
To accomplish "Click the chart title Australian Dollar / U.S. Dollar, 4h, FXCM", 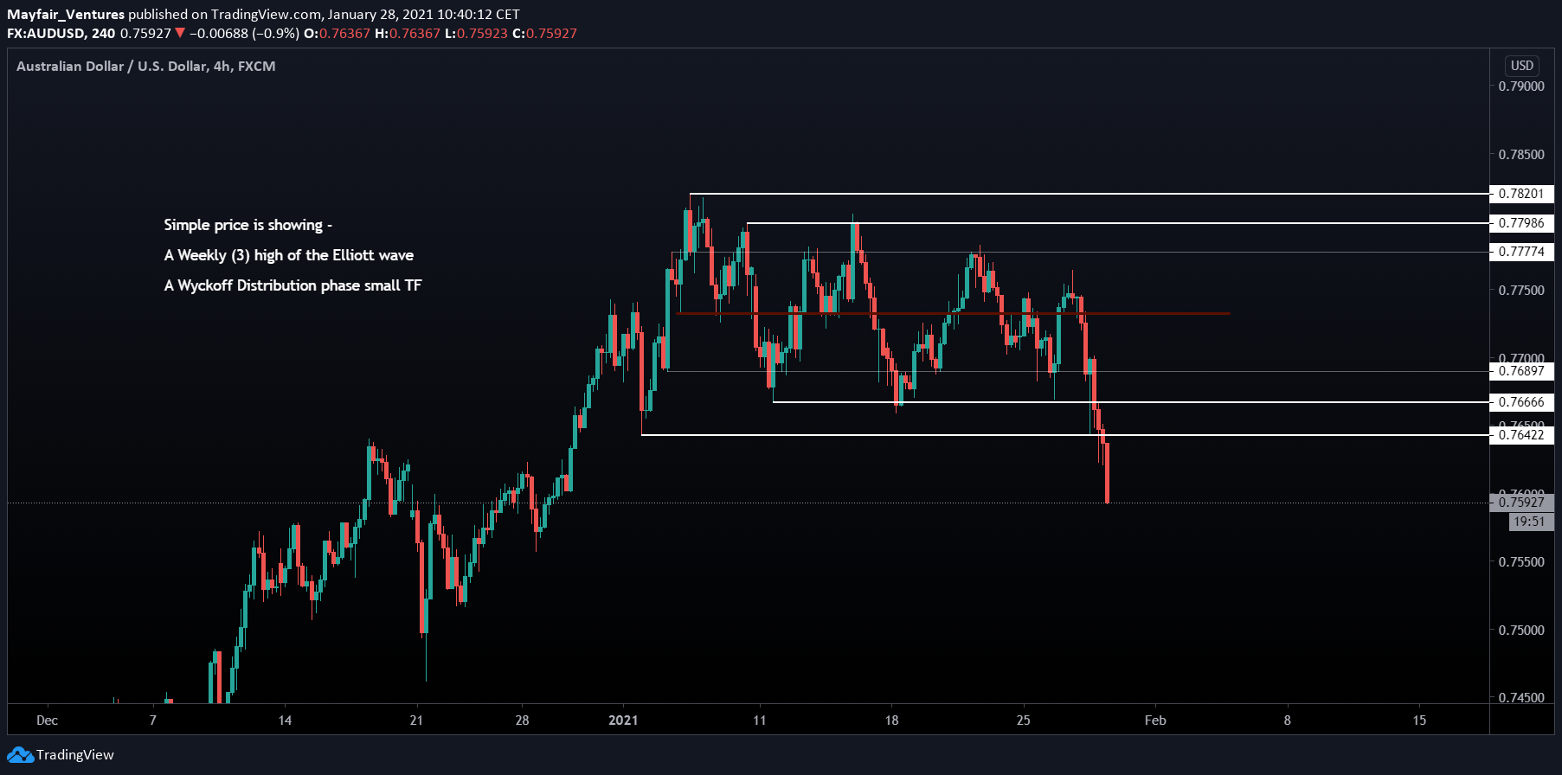I will [x=146, y=67].
